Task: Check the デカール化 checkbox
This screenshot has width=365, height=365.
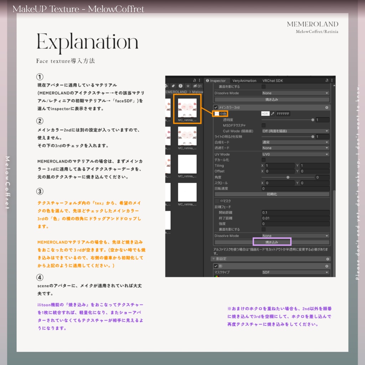Action: click(x=264, y=160)
